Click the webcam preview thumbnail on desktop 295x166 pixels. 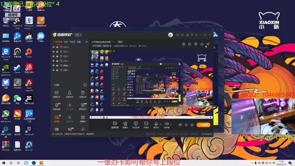pos(263,116)
